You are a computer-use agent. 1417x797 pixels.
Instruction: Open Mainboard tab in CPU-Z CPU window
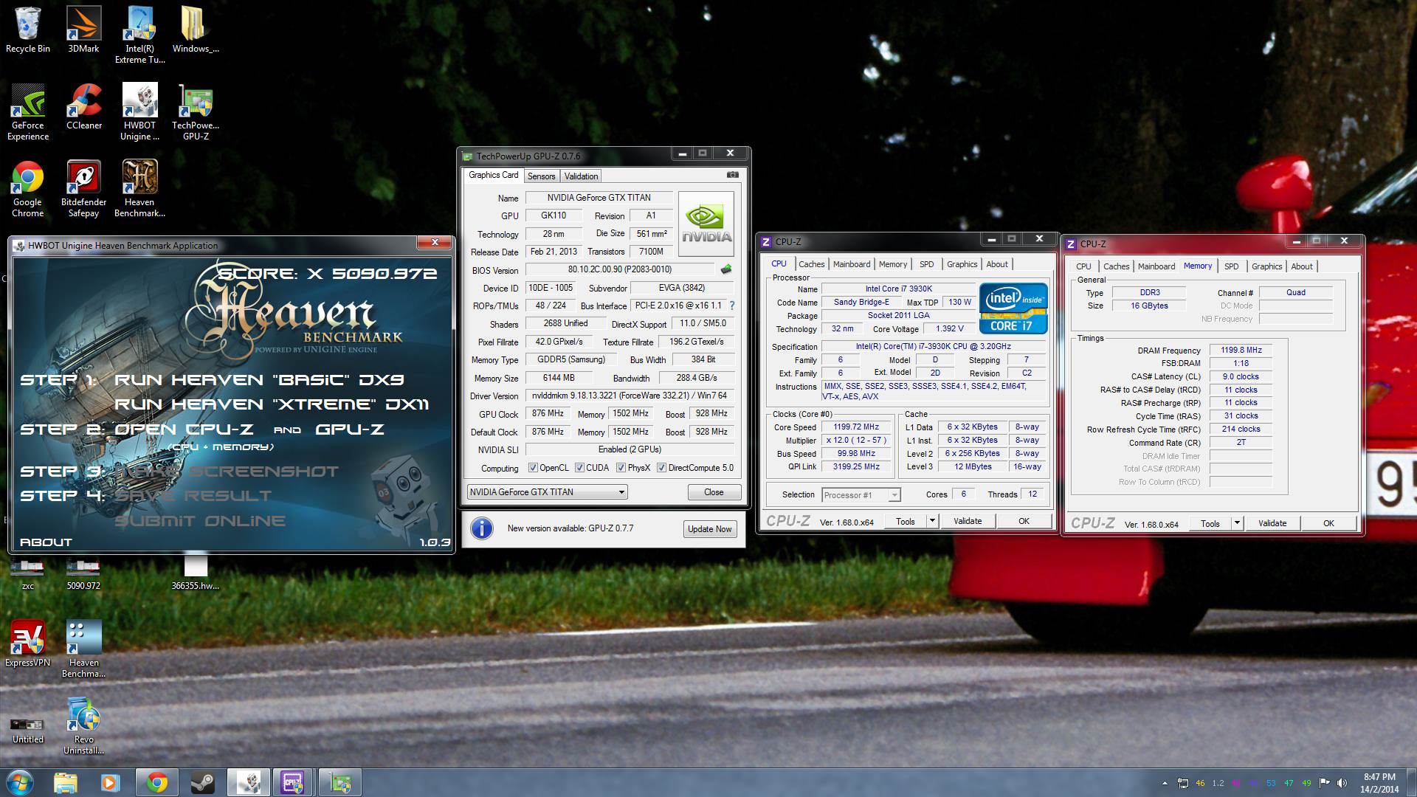click(851, 264)
